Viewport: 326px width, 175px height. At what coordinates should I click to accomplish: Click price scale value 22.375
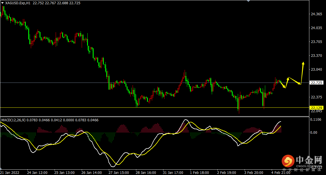pyautogui.click(x=316, y=97)
